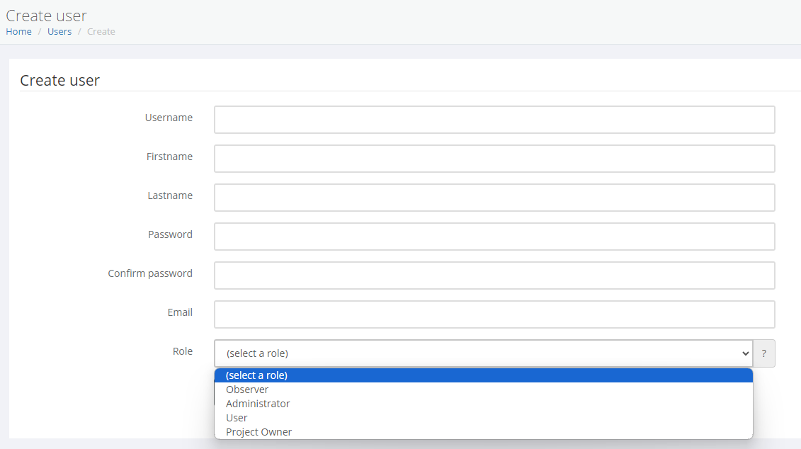Click the role help question mark button
The width and height of the screenshot is (801, 449).
point(763,353)
